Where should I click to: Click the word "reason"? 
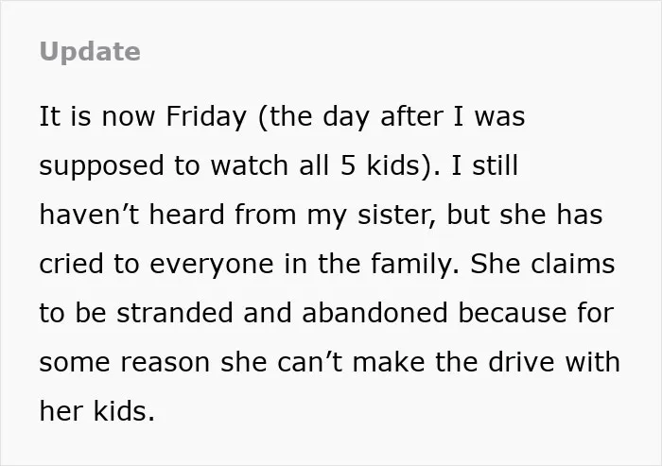pyautogui.click(x=165, y=363)
